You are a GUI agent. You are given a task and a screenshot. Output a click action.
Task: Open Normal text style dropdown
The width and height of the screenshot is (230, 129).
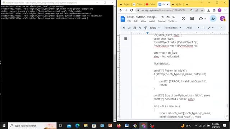click(173, 28)
